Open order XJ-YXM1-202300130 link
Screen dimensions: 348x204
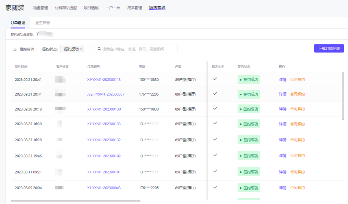[x=104, y=109]
